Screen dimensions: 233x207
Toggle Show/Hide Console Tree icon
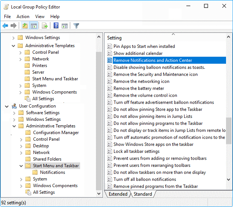point(33,26)
